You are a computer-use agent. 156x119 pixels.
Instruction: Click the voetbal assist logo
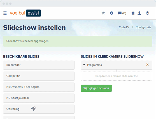point(25,13)
